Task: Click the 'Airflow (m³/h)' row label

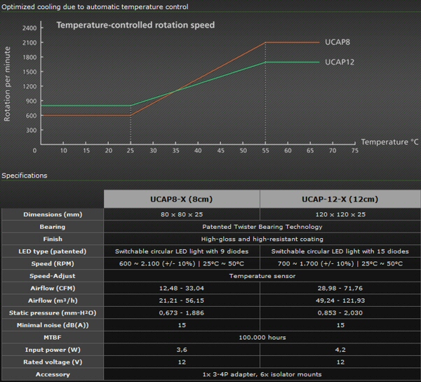Action: coord(53,301)
